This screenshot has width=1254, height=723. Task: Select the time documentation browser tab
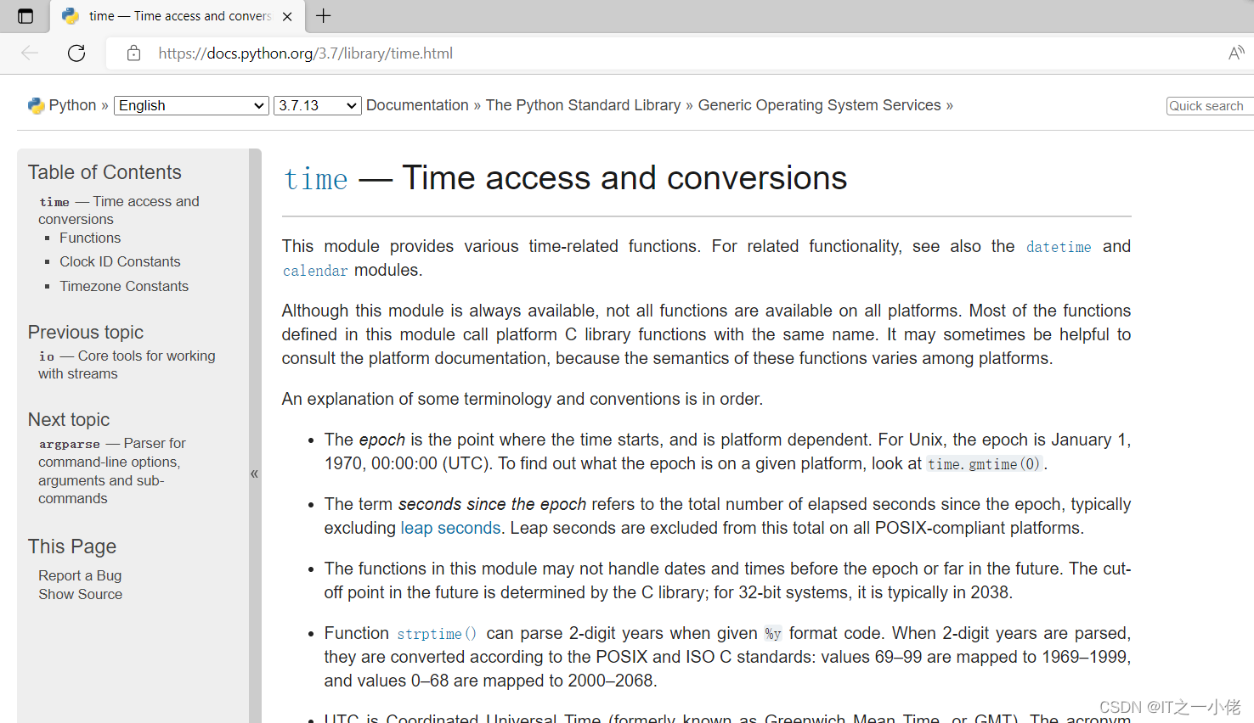click(177, 16)
